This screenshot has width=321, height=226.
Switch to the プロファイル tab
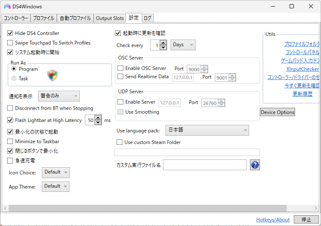coord(43,18)
